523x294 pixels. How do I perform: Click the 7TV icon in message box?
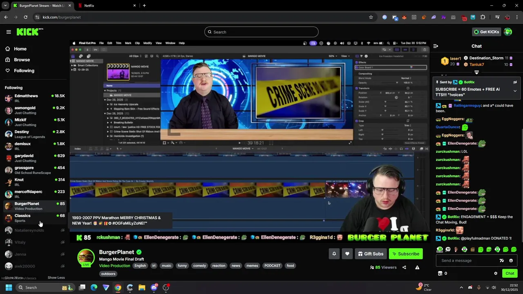[x=502, y=261]
